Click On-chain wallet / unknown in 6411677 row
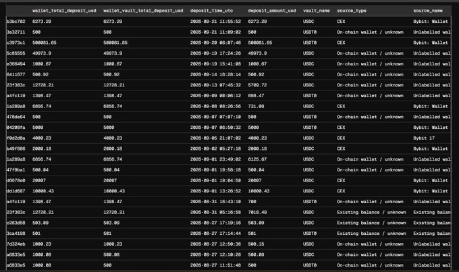Screen dimensions: 459x272 coord(370,74)
